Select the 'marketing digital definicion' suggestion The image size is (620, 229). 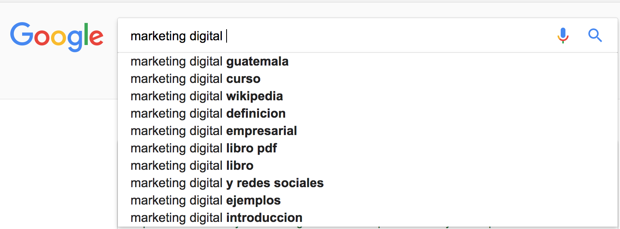tap(368, 114)
